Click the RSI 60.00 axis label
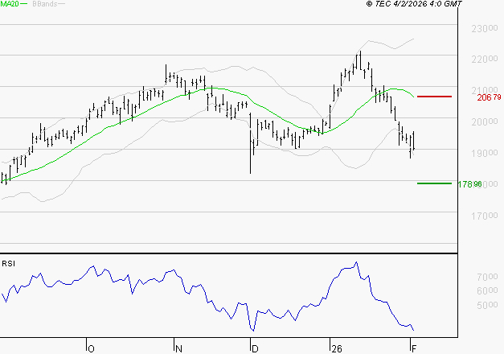The image size is (504, 354). pyautogui.click(x=487, y=290)
